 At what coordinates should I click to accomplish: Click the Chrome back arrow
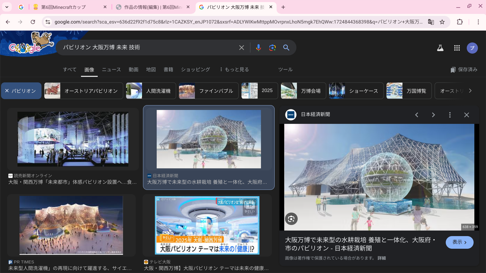pos(8,22)
